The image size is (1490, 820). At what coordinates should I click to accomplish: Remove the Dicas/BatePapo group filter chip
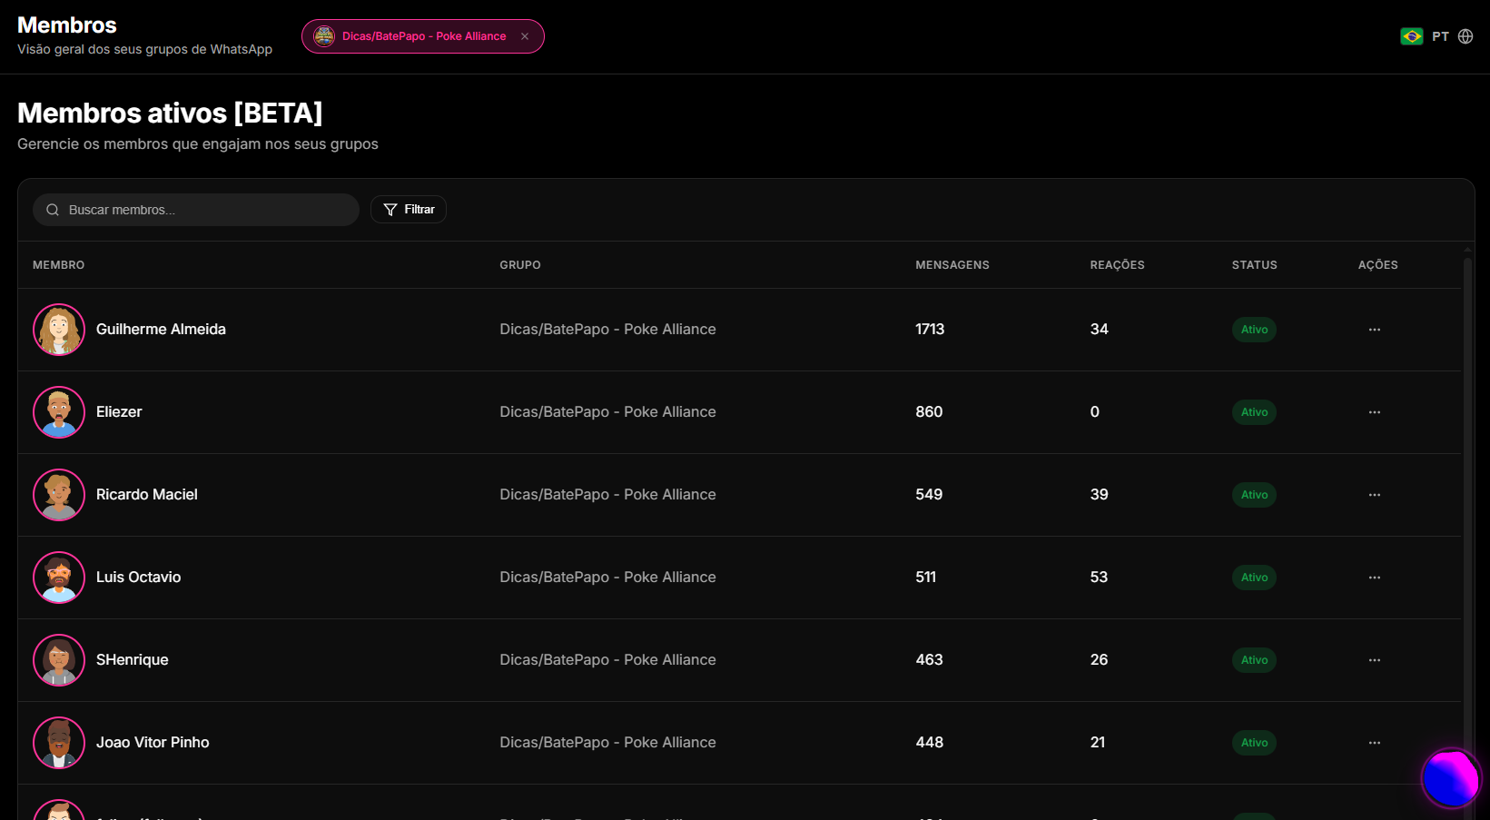point(525,36)
